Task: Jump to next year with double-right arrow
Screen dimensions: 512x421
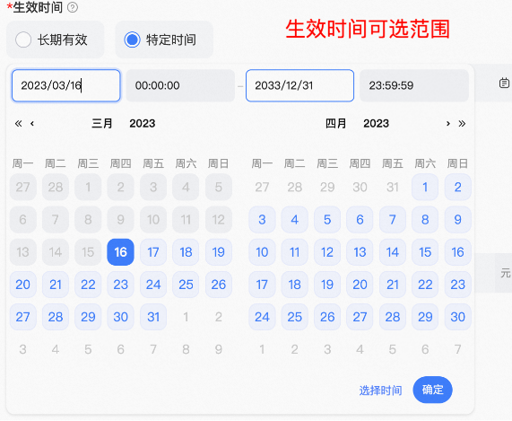Action: (462, 123)
